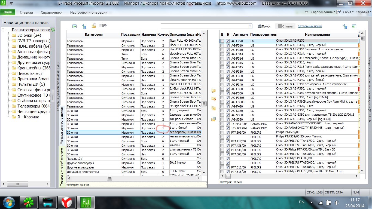Open the Оформление dropdown menu

(x=324, y=12)
